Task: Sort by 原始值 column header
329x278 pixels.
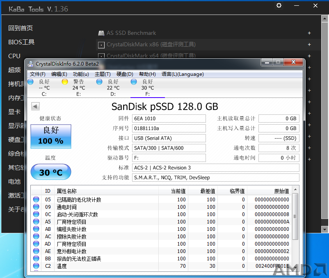Action: (x=270, y=191)
